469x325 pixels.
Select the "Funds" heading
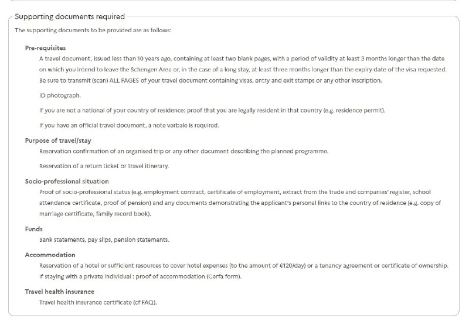click(34, 229)
